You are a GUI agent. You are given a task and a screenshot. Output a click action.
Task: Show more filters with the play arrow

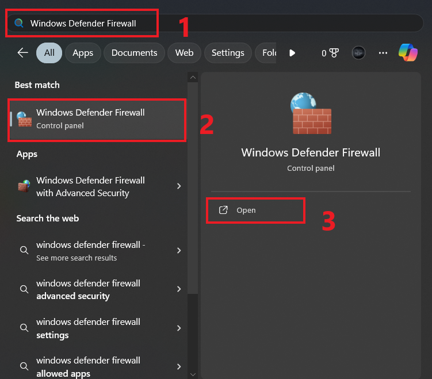(x=292, y=52)
